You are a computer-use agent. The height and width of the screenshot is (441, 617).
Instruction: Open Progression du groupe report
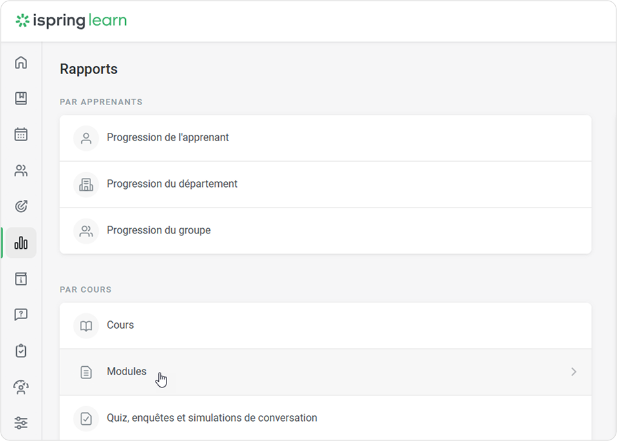(159, 231)
